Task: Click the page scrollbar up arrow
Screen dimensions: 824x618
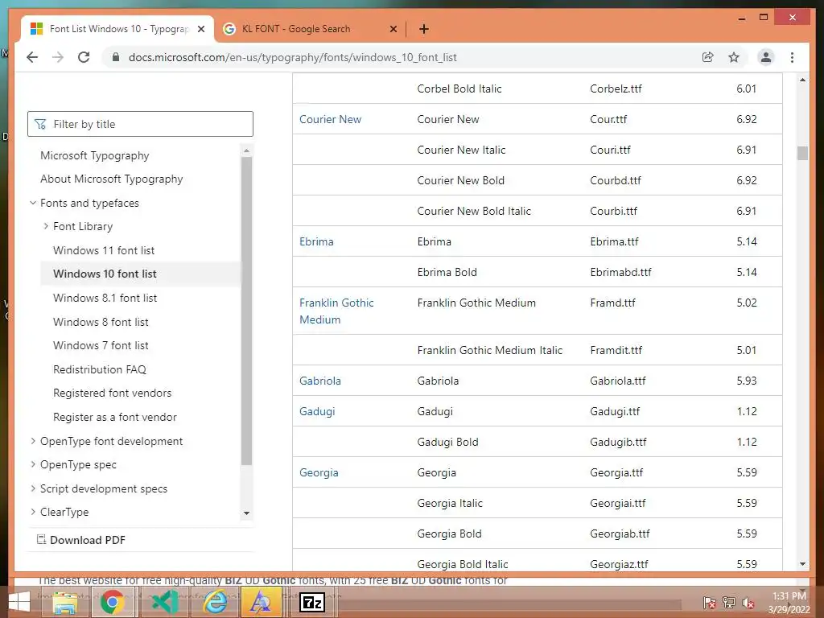Action: 802,80
